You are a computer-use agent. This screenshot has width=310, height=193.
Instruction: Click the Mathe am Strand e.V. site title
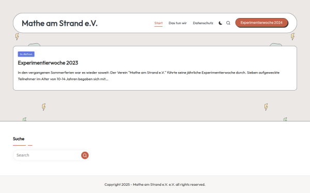59,23
